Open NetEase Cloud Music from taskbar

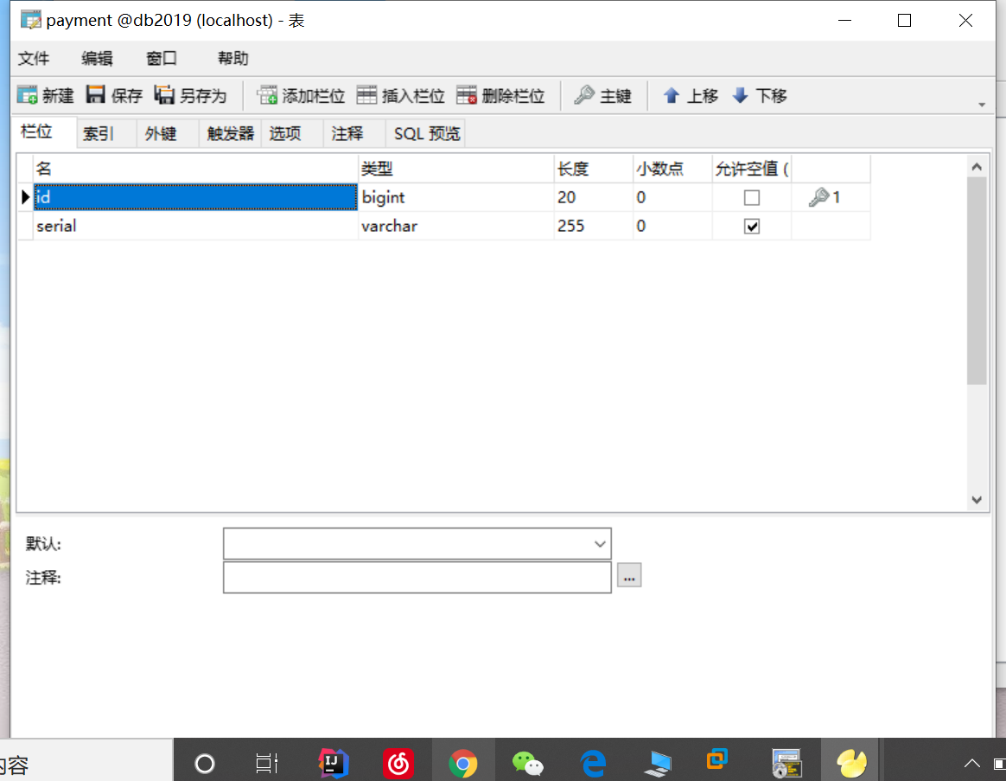click(x=398, y=764)
